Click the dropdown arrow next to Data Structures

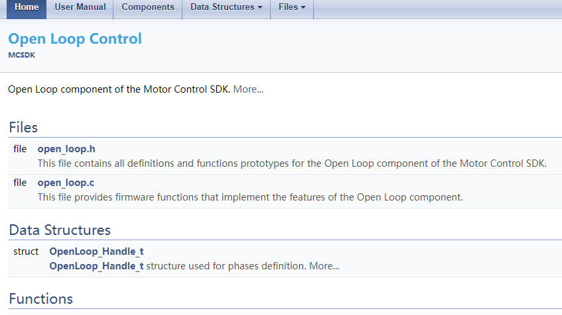tap(260, 7)
